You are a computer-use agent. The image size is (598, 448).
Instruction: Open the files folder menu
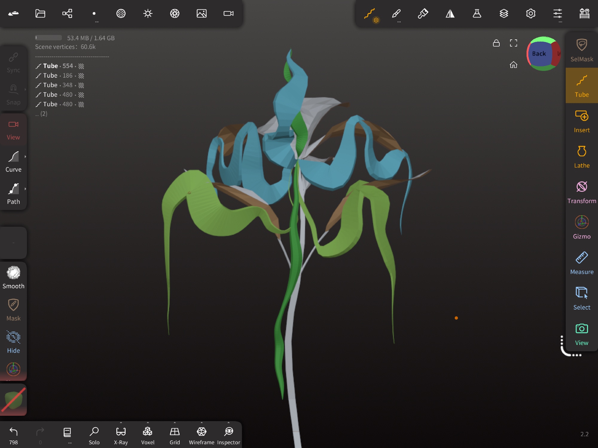40,13
